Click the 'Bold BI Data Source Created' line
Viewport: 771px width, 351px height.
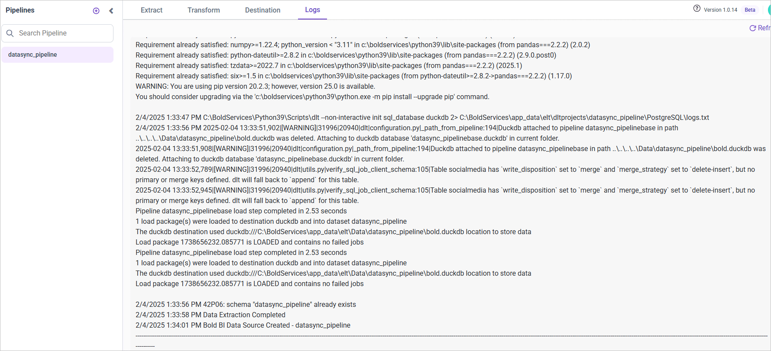(243, 325)
